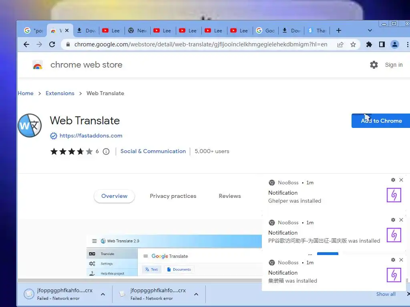Open a new browser tab
This screenshot has height=307, width=410.
click(x=339, y=30)
